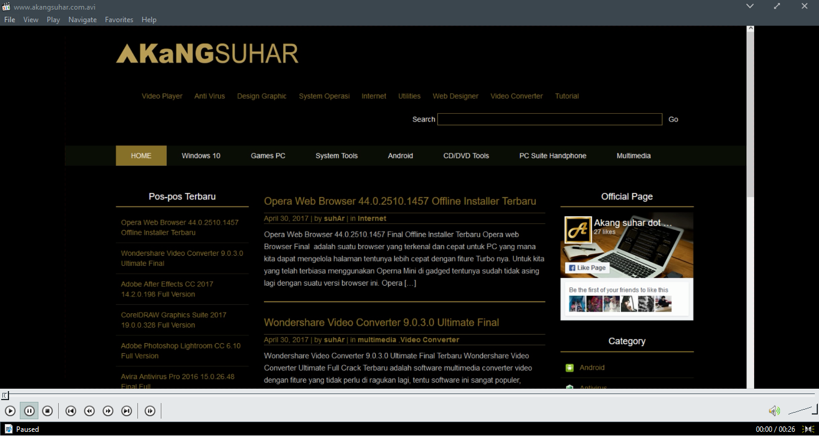Mute audio via the speaker icon

tap(774, 411)
